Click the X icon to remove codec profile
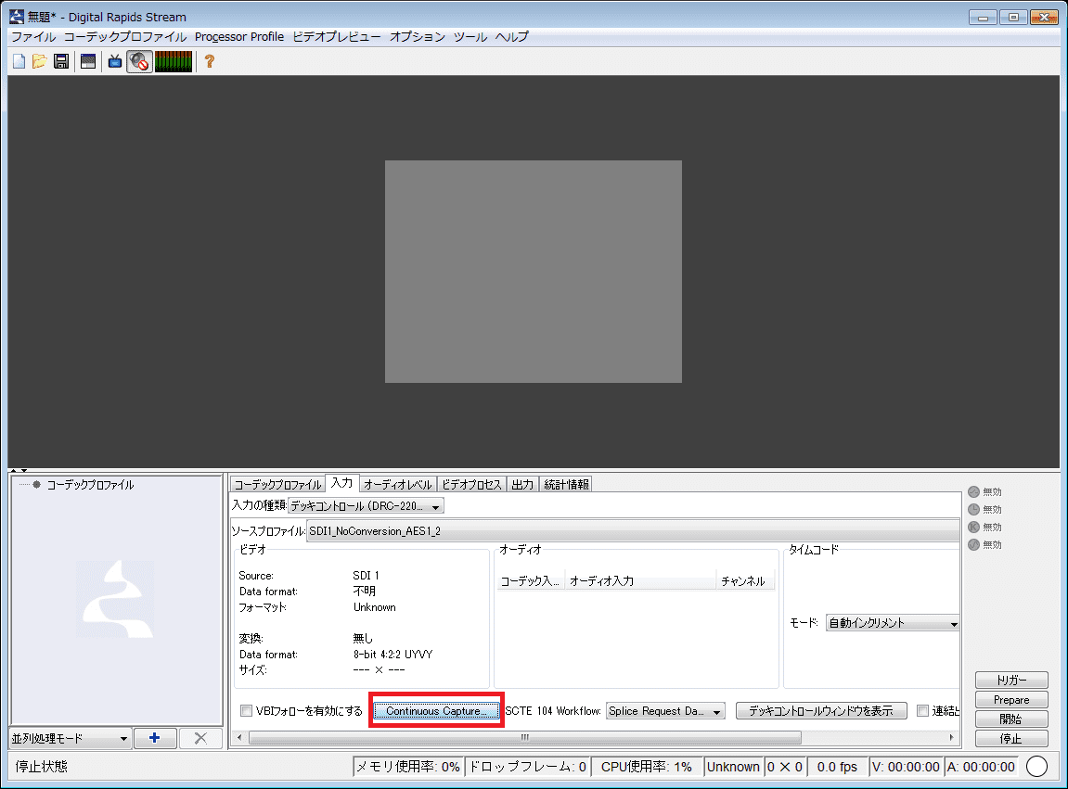This screenshot has height=789, width=1068. [200, 738]
